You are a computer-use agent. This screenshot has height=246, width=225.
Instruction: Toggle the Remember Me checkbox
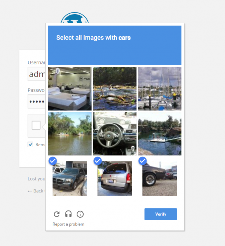(30, 144)
